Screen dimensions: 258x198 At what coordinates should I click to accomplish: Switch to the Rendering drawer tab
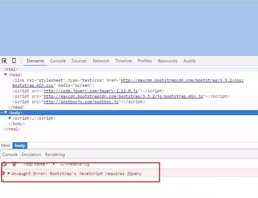(x=55, y=155)
